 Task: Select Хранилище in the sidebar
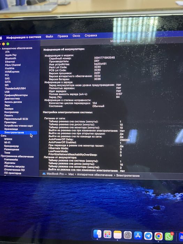[11, 129]
